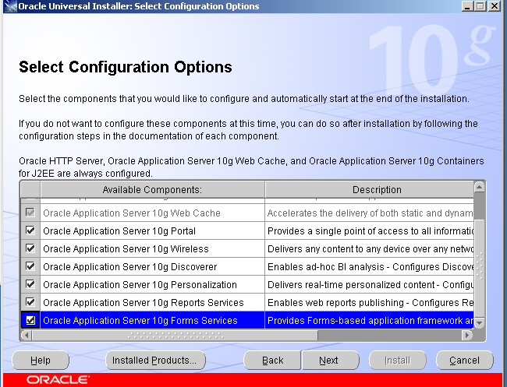Click the 'Enables web reports publishing' description

[370, 302]
